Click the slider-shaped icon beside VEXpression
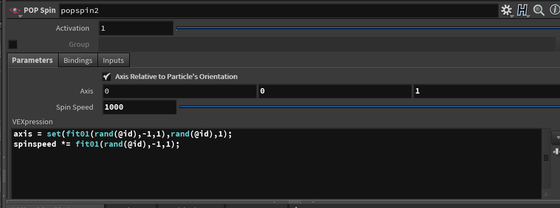The image size is (560, 208). click(556, 151)
